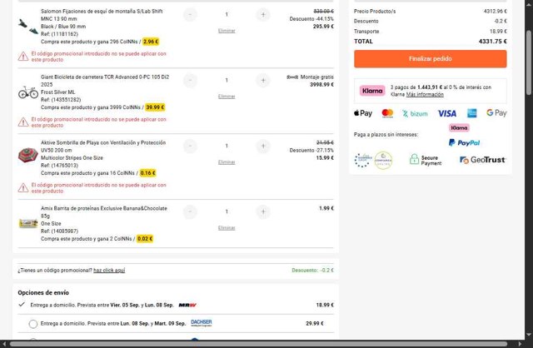
Task: Click the horizontal scrollbar at bottom
Action: pyautogui.click(x=258, y=344)
